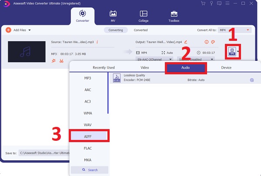
Task: Open the Convert All to MP4 dropdown
Action: (x=235, y=30)
